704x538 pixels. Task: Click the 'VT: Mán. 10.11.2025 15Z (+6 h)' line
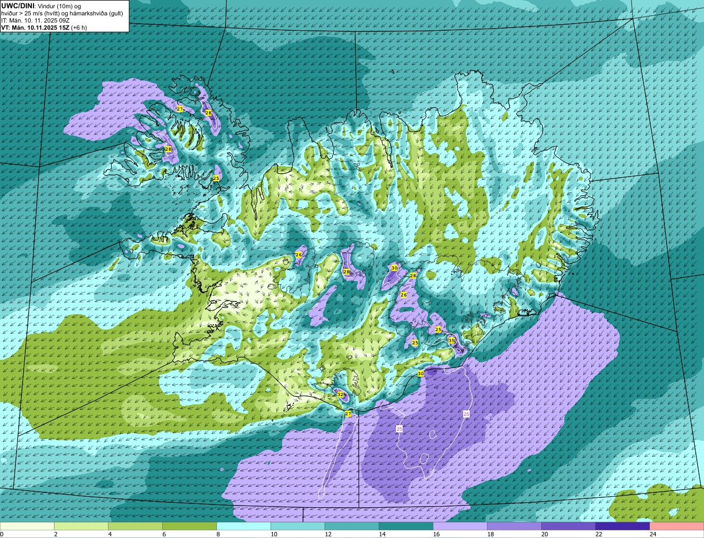(x=44, y=28)
